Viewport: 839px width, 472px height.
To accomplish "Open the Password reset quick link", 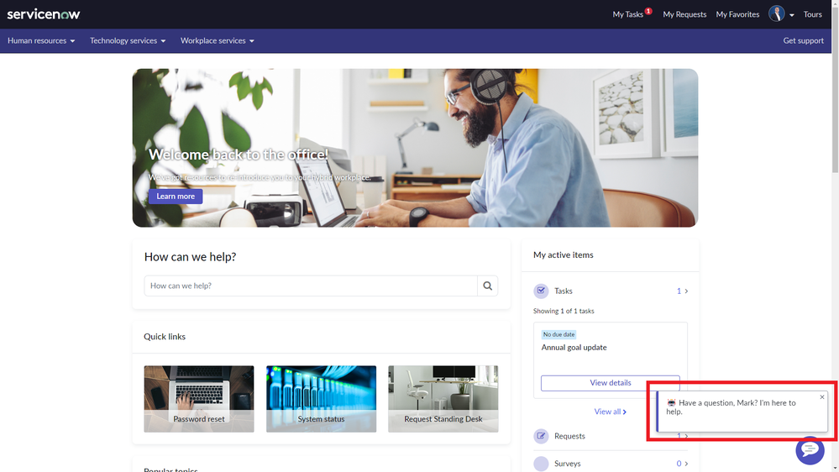I will pyautogui.click(x=199, y=399).
